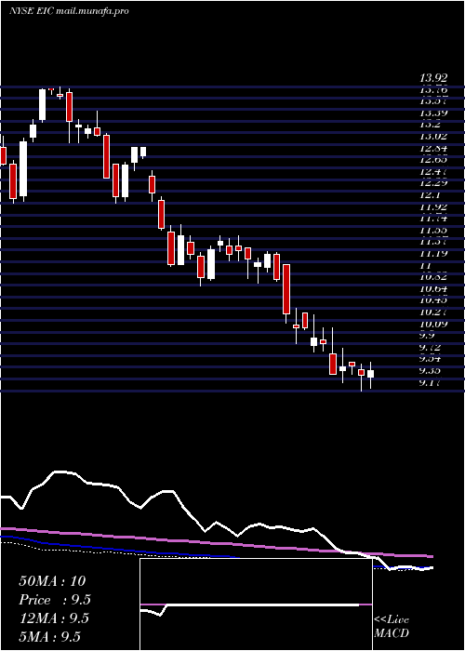Click the <<Live MACD label
The image size is (465, 651).
(392, 627)
